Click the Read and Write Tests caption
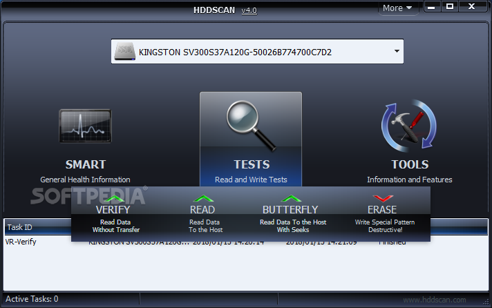Screen dimensions: 492x308 251,180
